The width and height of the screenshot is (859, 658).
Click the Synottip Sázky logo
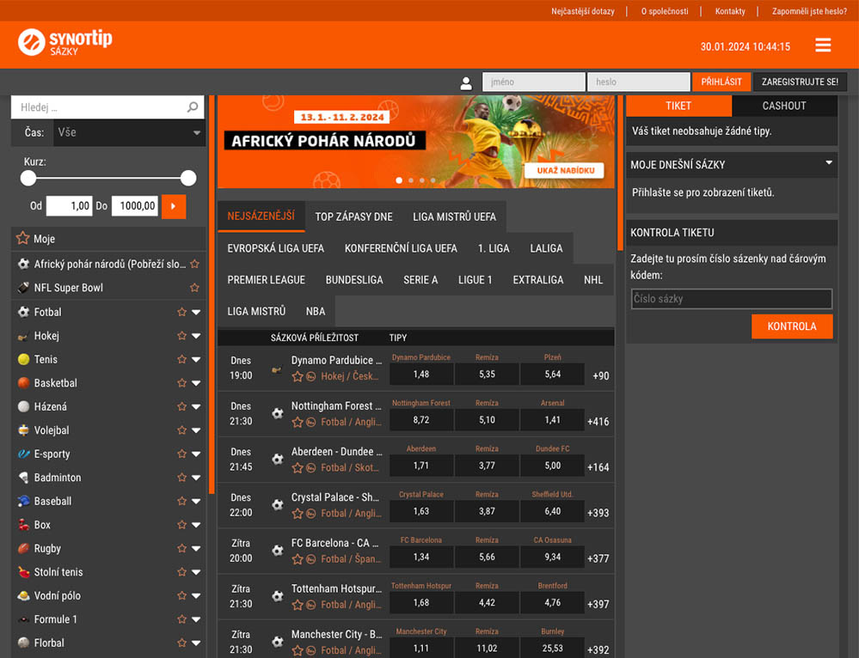click(x=64, y=42)
